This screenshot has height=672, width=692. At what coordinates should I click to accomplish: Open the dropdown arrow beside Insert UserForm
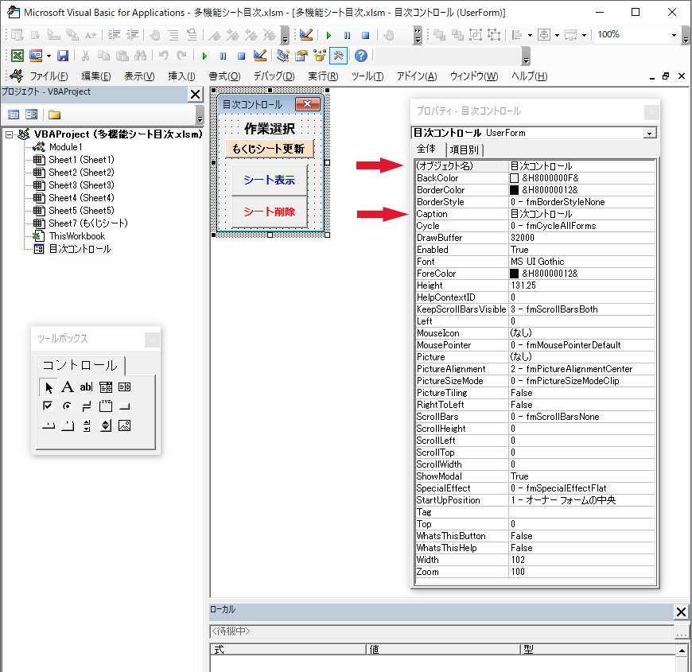49,56
